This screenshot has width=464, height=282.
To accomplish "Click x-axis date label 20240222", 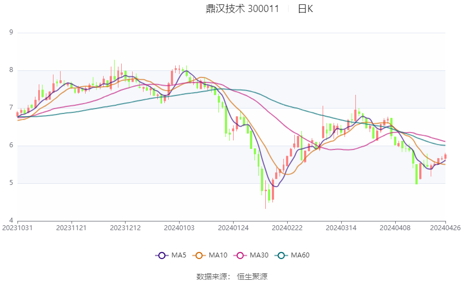I will click(x=287, y=228).
